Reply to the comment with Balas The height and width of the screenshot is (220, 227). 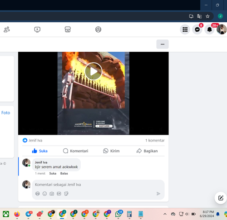(64, 173)
